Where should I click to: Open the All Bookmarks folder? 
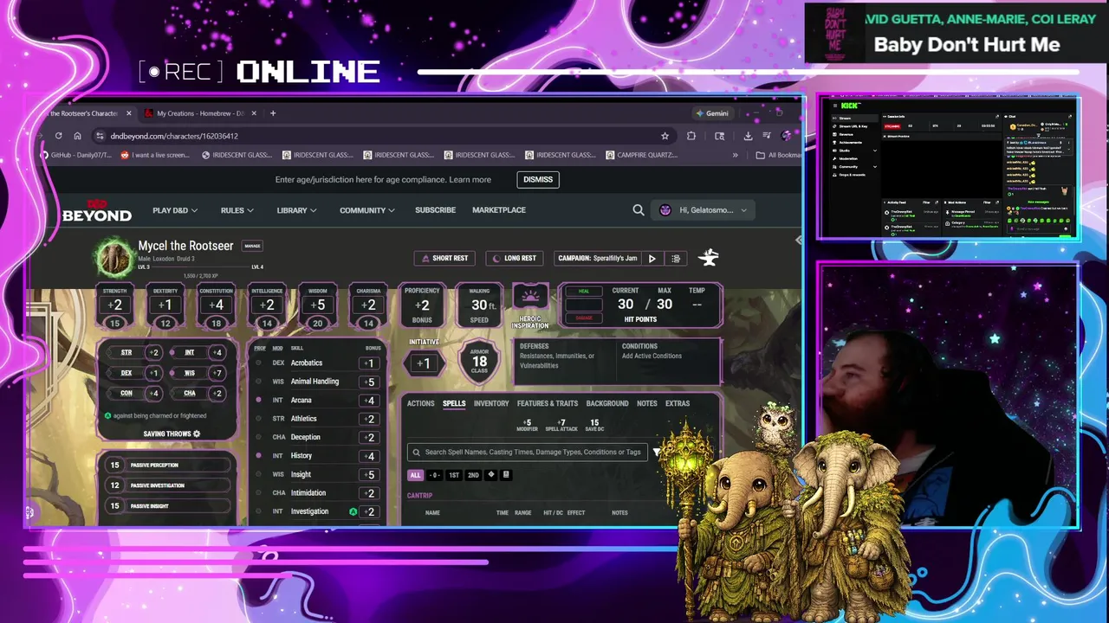pyautogui.click(x=778, y=155)
